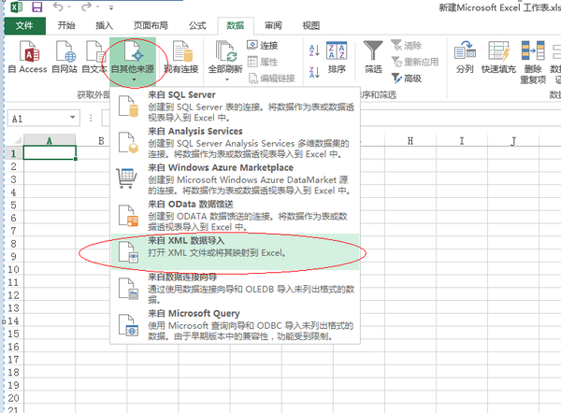Image resolution: width=561 pixels, height=413 pixels.
Task: Run 快速填充
Action: pyautogui.click(x=498, y=57)
